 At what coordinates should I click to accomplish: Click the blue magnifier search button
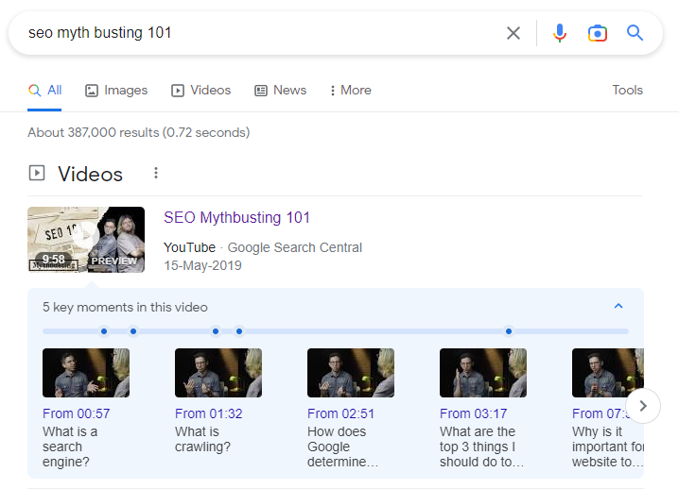point(635,33)
